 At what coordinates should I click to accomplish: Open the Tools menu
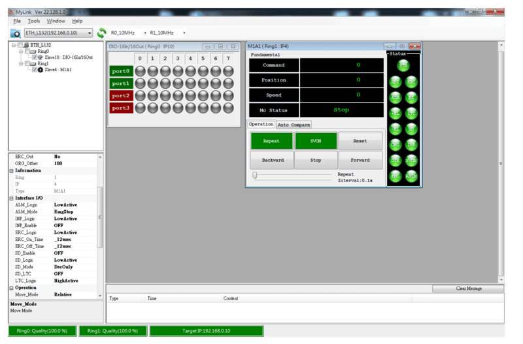[x=34, y=21]
